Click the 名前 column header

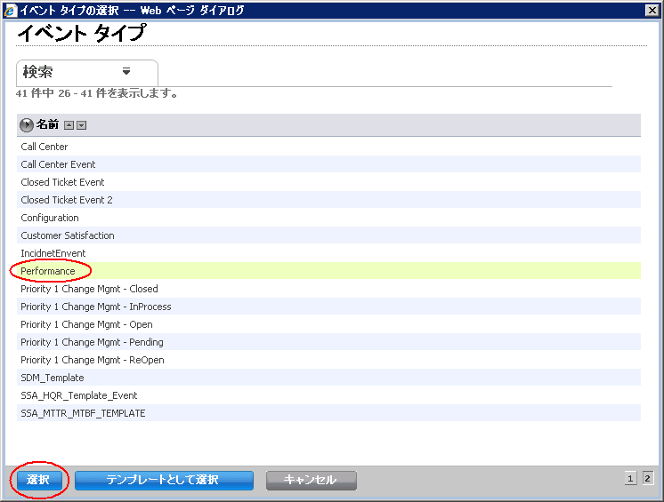click(47, 124)
